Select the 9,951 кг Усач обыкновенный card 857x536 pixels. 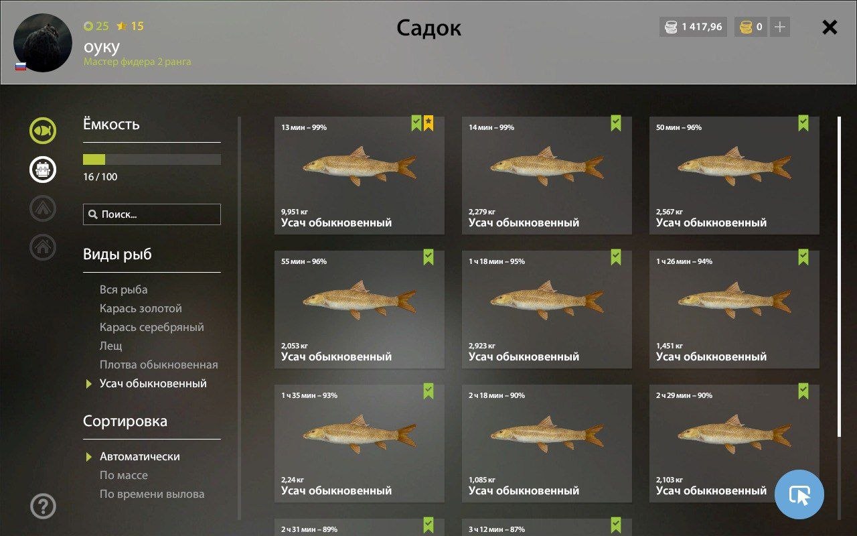[359, 176]
